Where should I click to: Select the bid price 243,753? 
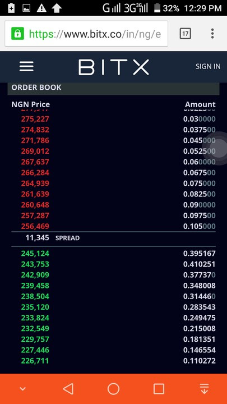(x=35, y=264)
